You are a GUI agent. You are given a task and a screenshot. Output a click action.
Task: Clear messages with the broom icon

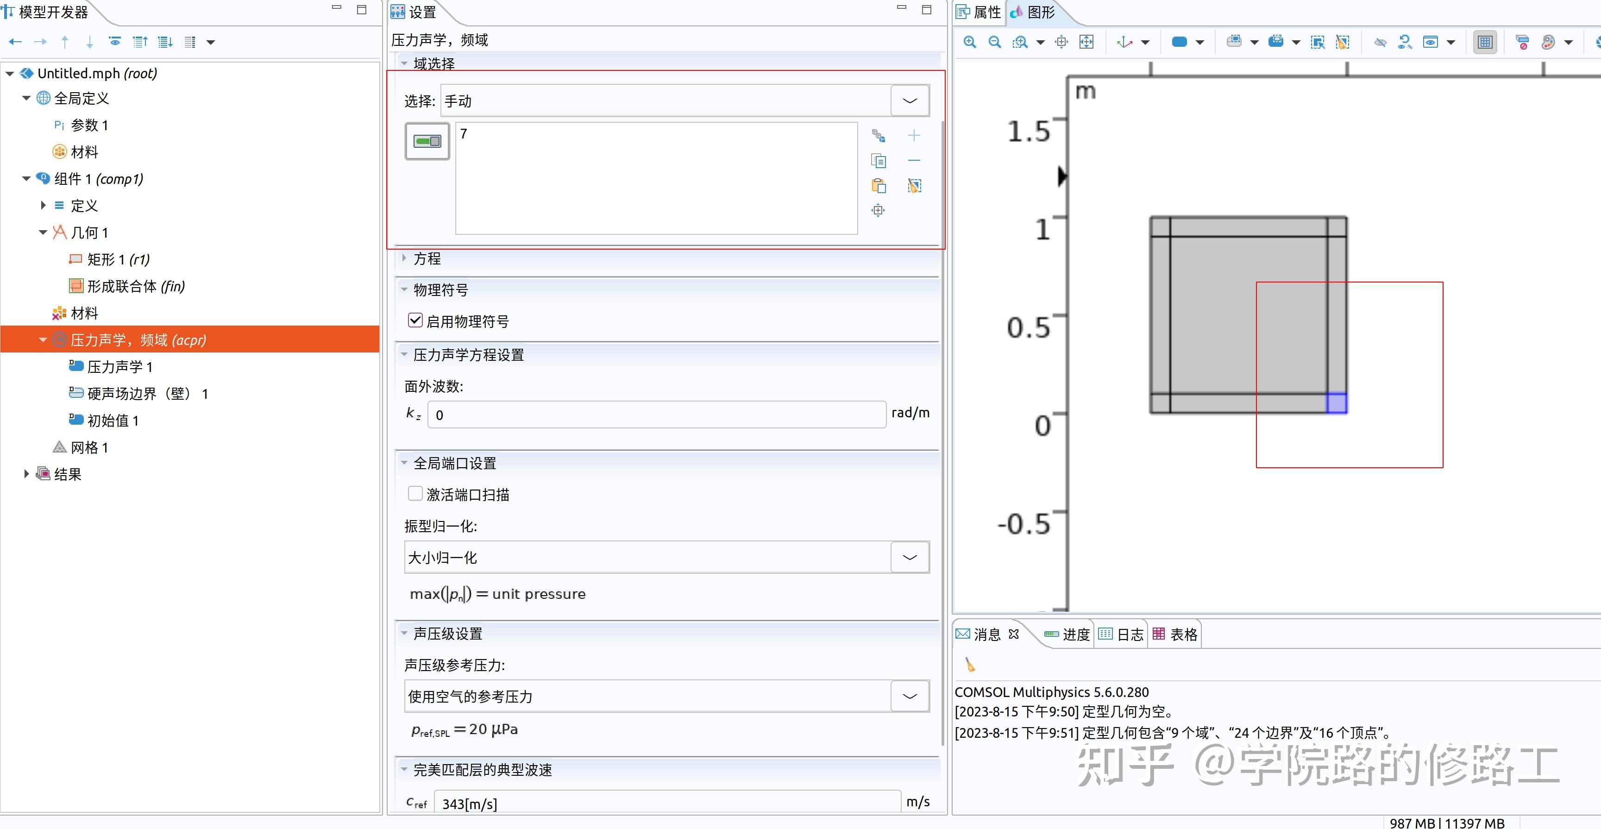coord(970,665)
